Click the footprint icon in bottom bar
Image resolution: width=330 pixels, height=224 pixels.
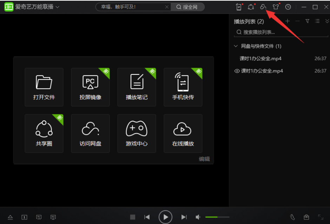coord(292,217)
